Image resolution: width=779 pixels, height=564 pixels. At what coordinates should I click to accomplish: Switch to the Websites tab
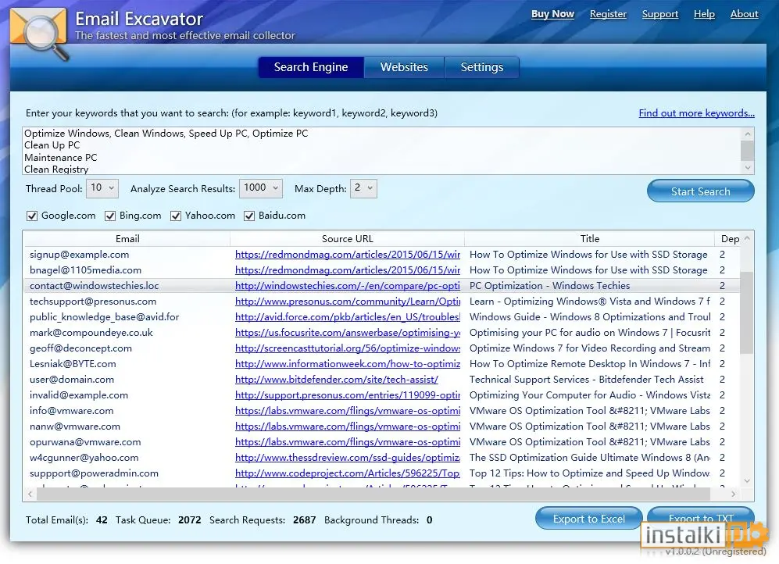click(404, 67)
